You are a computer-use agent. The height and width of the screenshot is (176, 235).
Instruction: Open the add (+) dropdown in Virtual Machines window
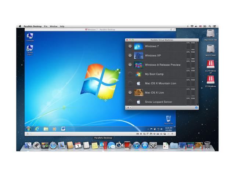click(x=129, y=107)
